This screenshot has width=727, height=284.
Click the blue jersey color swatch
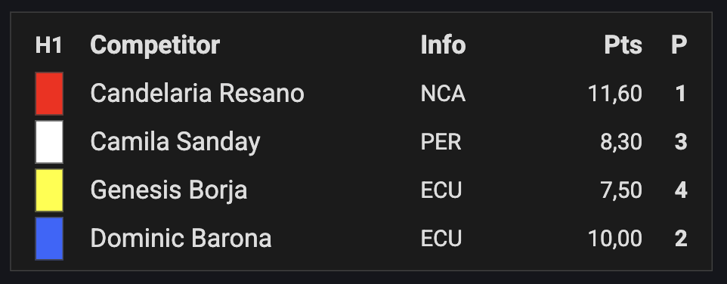(49, 239)
